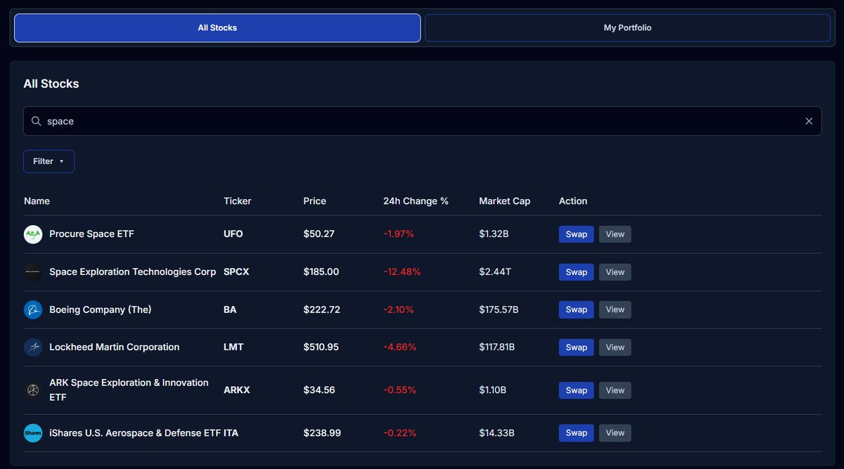Screen dimensions: 844x469
Task: Click the $1.32B market cap
Action: click(x=494, y=234)
